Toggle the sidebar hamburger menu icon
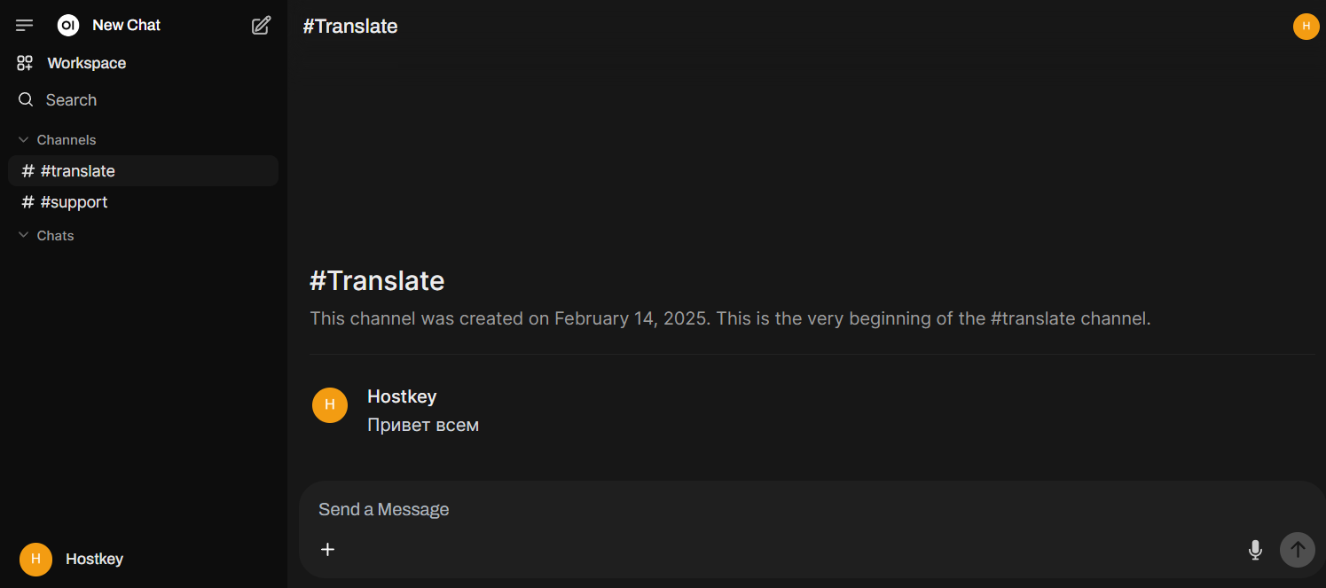 tap(24, 26)
